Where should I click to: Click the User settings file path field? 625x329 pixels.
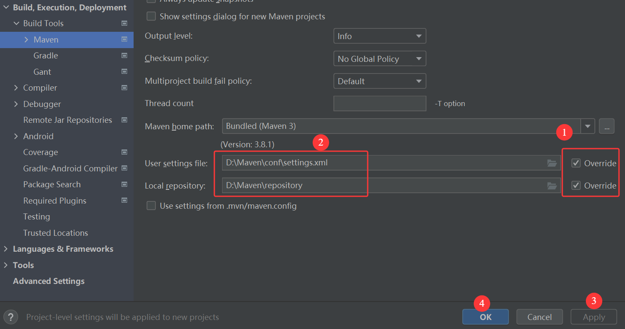coord(391,163)
